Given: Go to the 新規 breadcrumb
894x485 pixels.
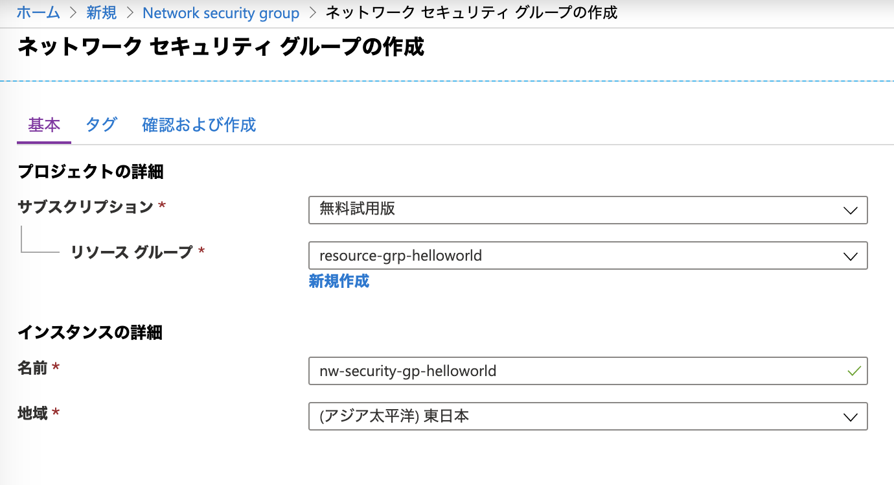Looking at the screenshot, I should pos(102,12).
